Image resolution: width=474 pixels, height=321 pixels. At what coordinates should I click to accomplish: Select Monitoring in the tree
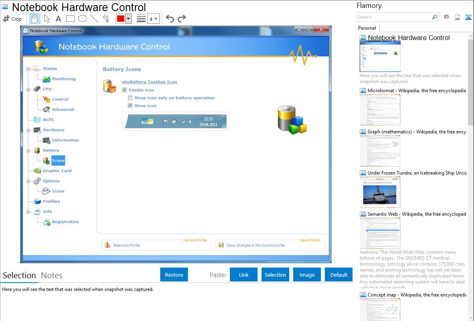click(x=64, y=79)
